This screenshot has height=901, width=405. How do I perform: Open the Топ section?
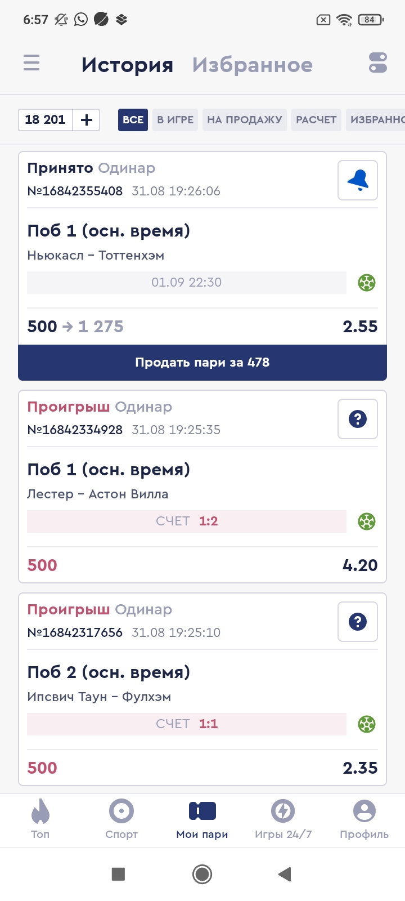pos(40,819)
